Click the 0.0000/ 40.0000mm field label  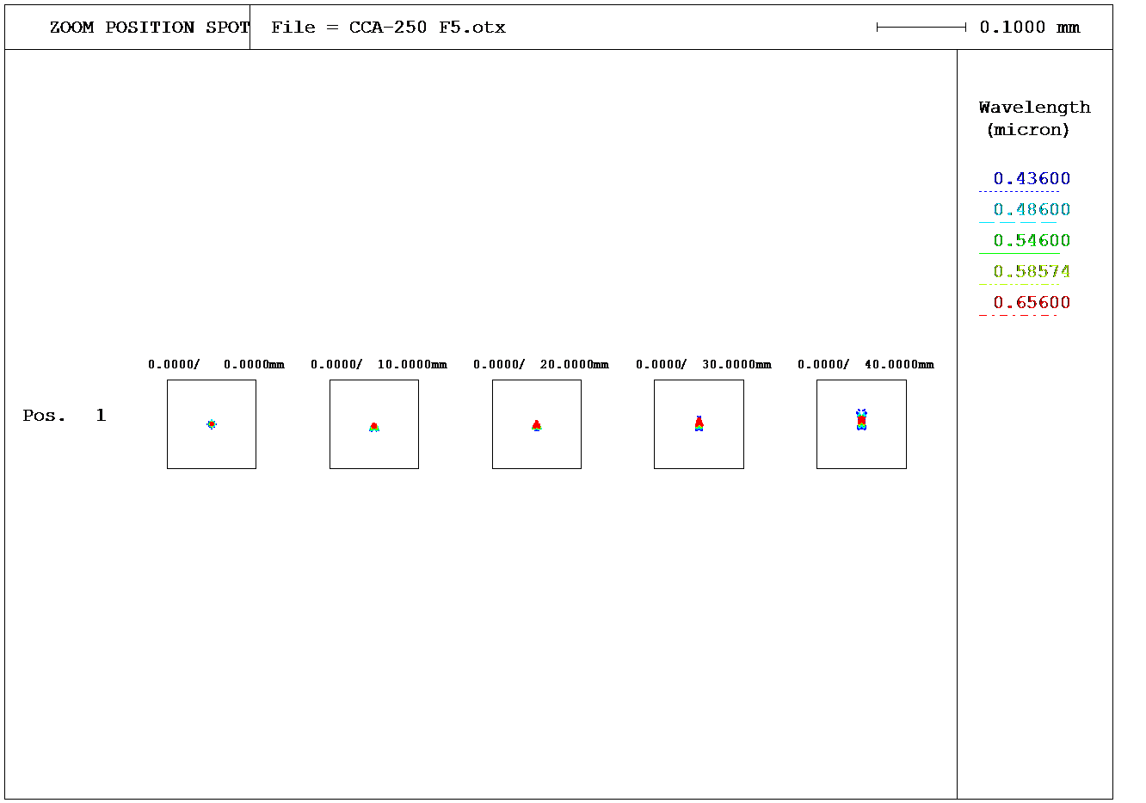866,365
